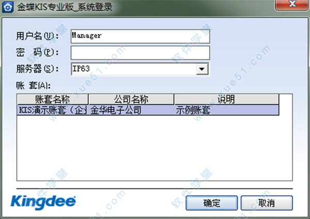Click the 公司名称 column header
Image resolution: width=310 pixels, height=219 pixels.
(131, 99)
